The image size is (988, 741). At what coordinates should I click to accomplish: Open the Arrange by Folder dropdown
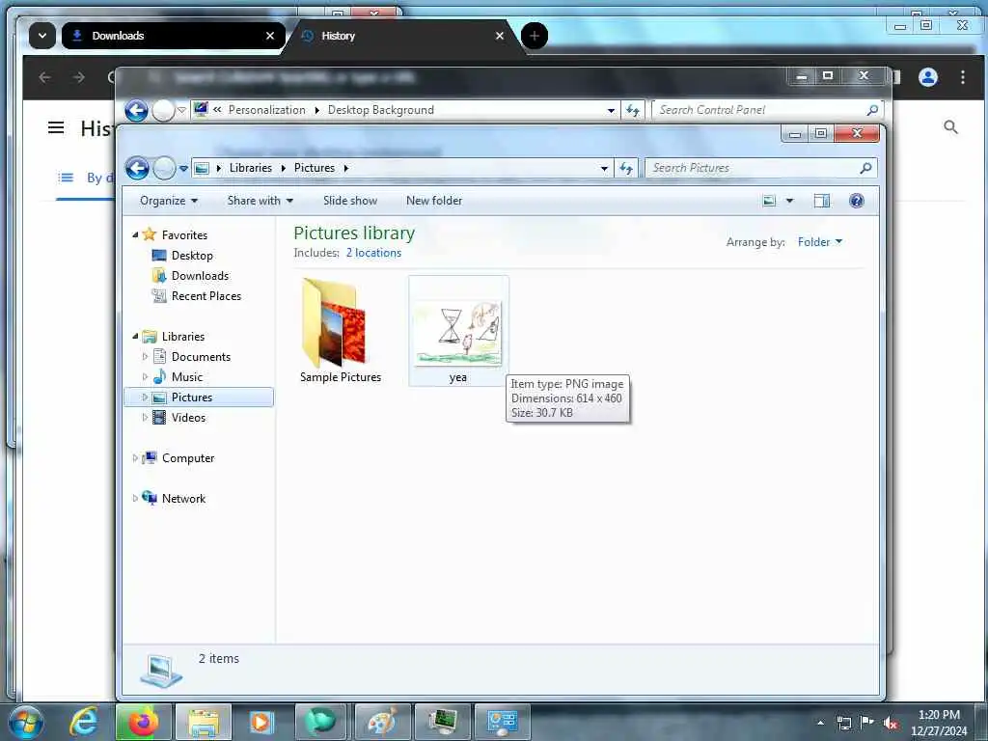click(x=820, y=242)
